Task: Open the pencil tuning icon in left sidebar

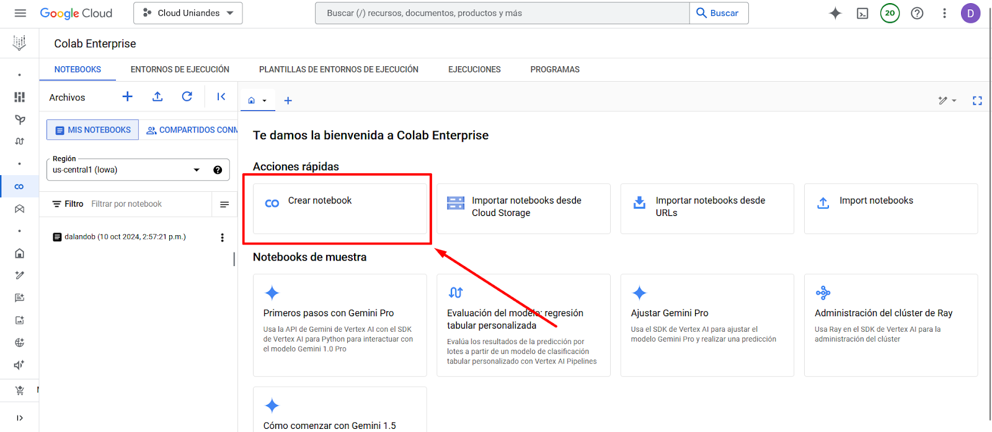Action: (20, 275)
